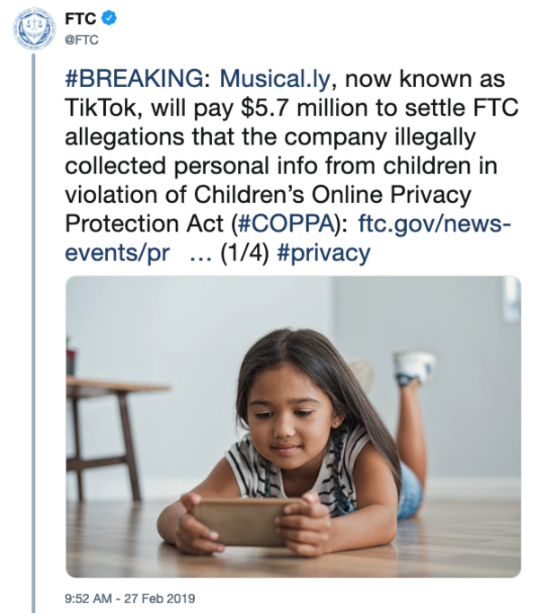This screenshot has width=539, height=613.
Task: Click the @FTC handle
Action: click(x=82, y=38)
